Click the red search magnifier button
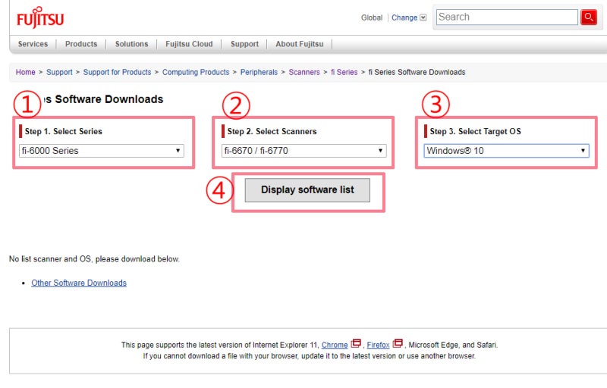This screenshot has width=607, height=388. click(588, 17)
